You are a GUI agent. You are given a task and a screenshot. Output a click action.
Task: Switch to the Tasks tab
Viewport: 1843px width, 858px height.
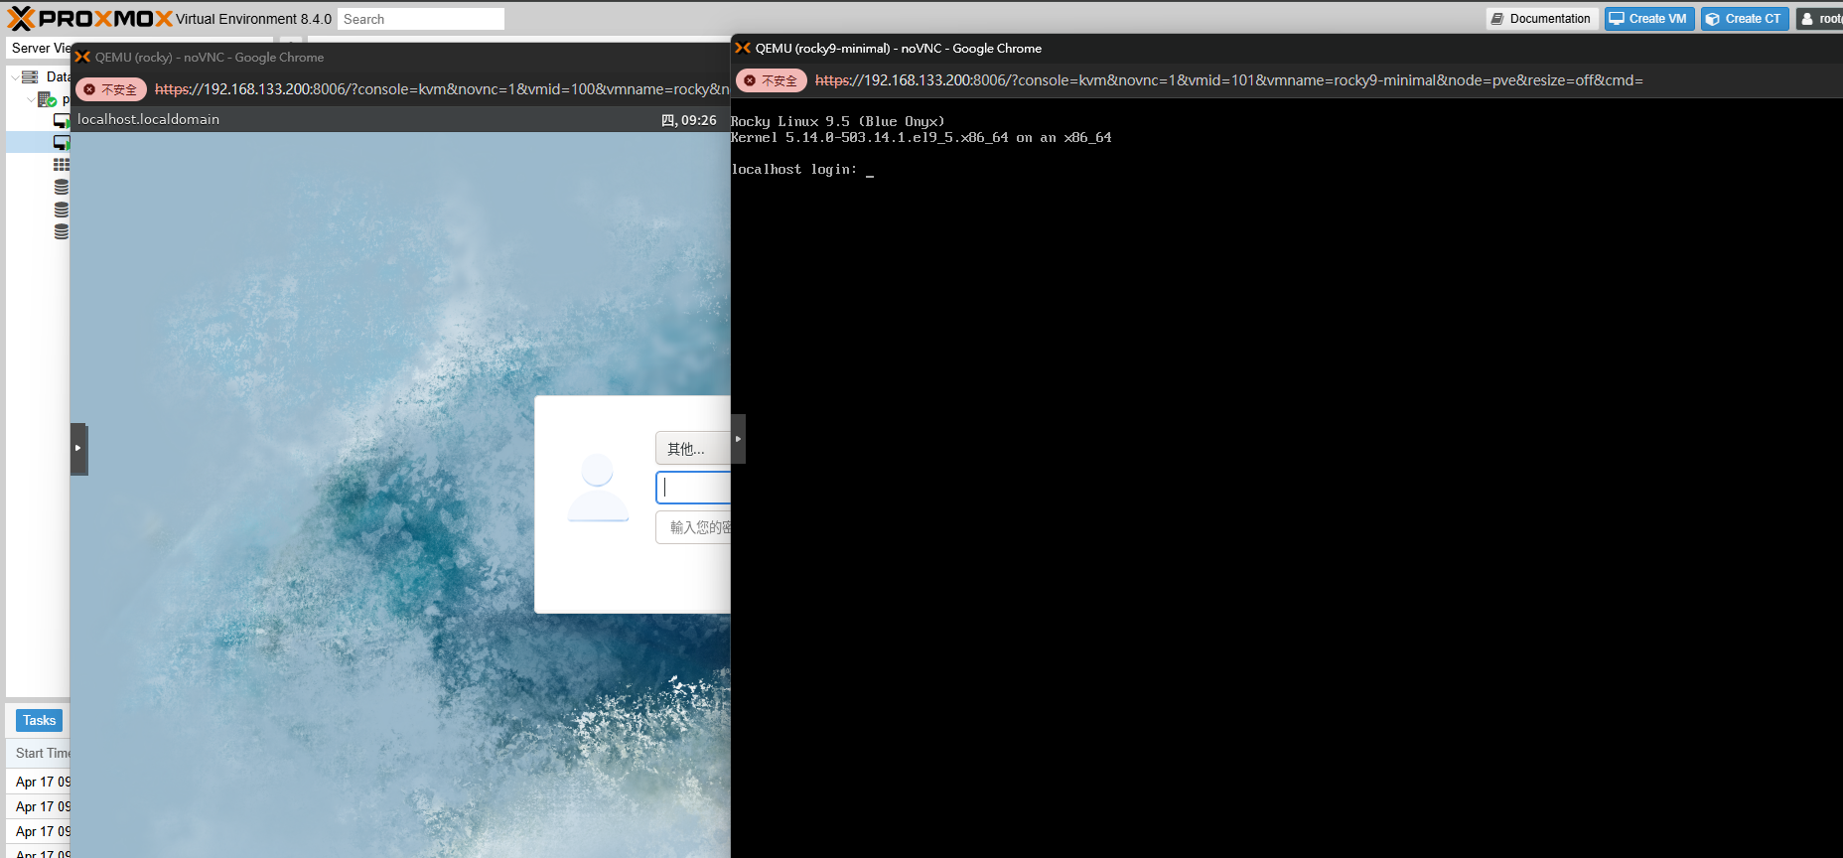(39, 720)
